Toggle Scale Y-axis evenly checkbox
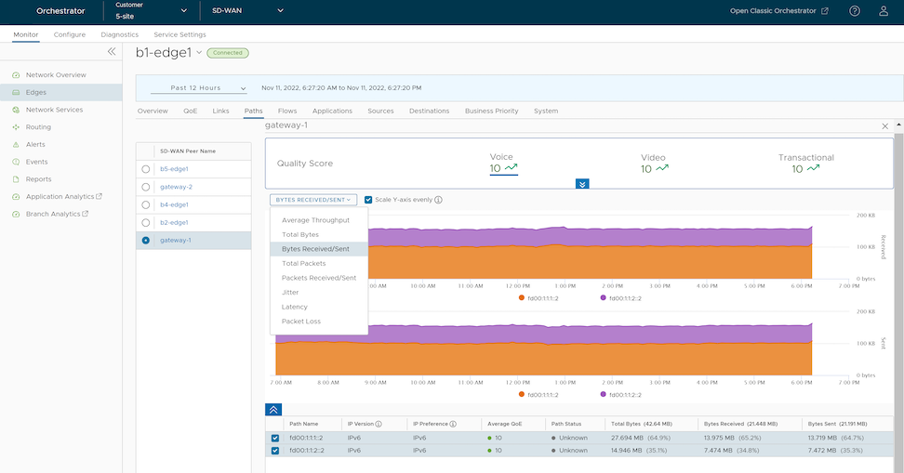904x473 pixels. [368, 200]
